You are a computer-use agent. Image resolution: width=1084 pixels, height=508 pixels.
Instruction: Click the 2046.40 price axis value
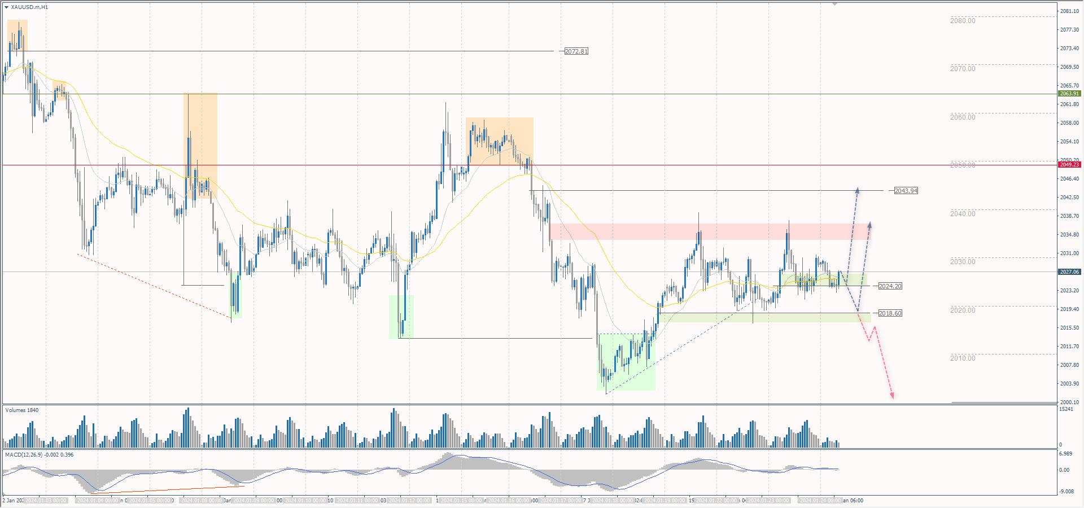1069,179
